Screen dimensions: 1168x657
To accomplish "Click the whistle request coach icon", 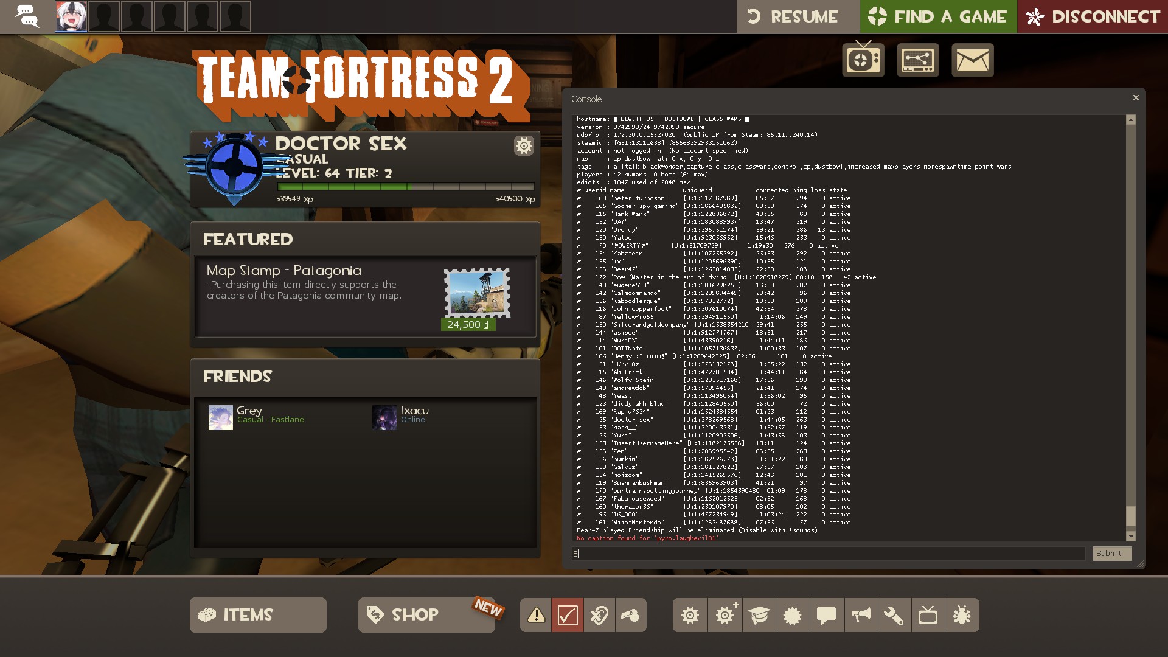I will click(x=630, y=615).
